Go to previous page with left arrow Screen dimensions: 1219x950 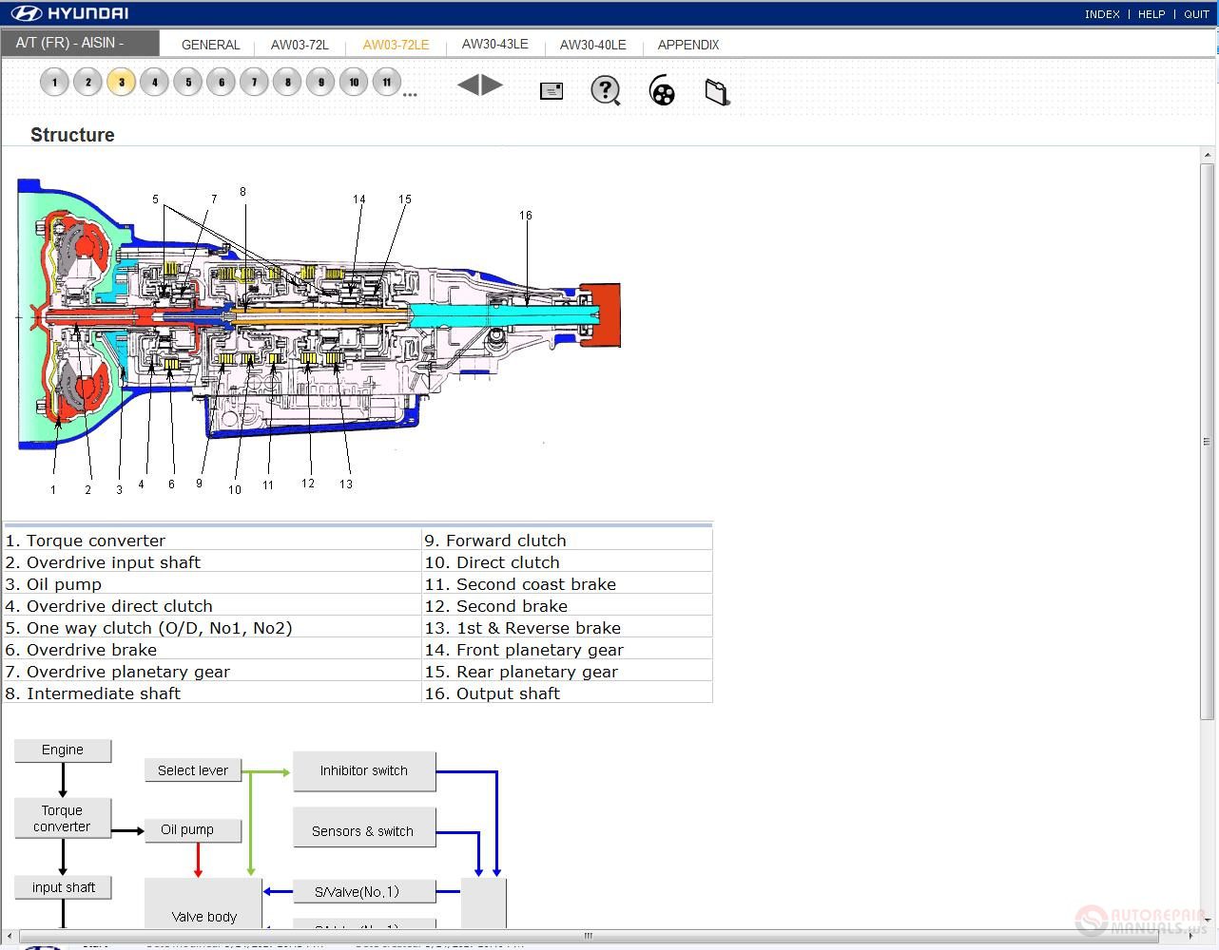click(468, 85)
